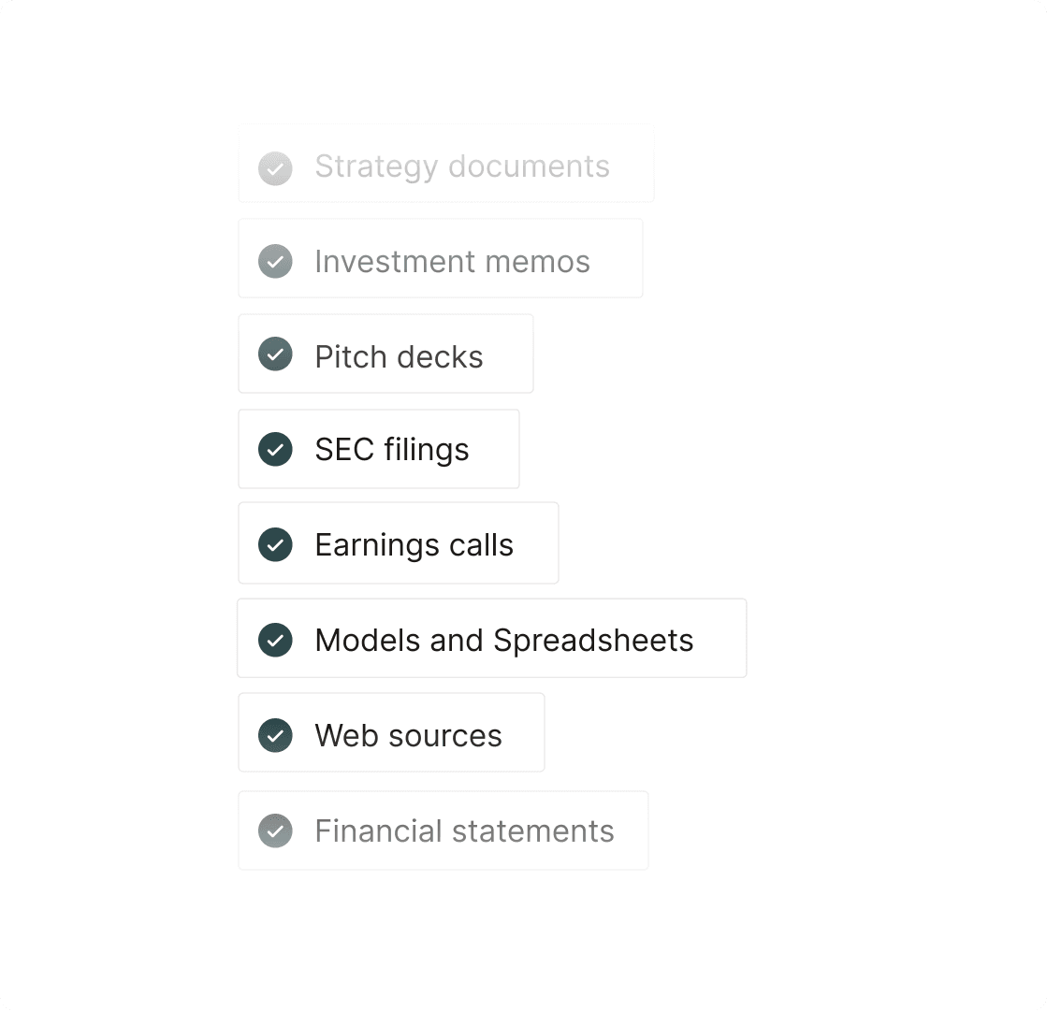Click the word calls in Earnings calls
The height and width of the screenshot is (1011, 1047).
[x=481, y=545]
